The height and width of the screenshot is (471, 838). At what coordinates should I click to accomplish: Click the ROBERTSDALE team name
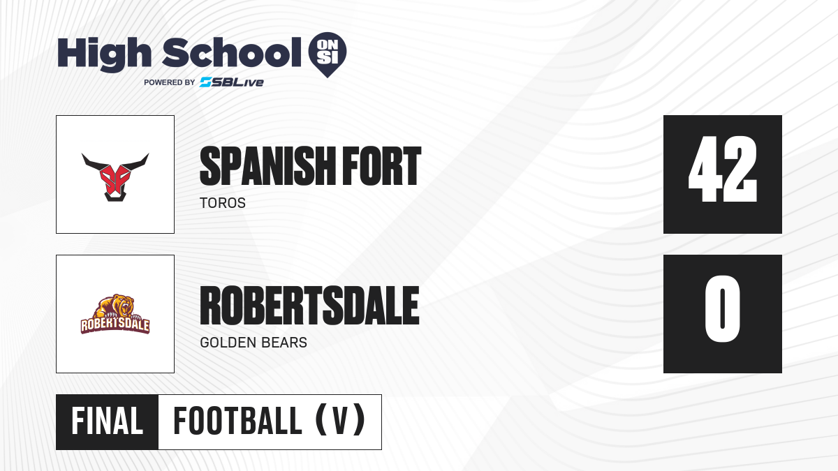309,306
